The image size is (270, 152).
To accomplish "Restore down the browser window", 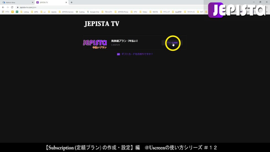I will (260, 2).
